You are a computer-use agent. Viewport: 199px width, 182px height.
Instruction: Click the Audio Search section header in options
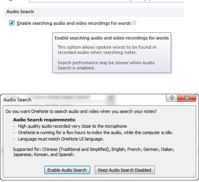point(94,12)
